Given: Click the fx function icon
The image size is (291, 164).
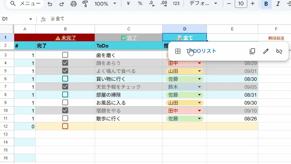Looking at the screenshot, I should click(x=43, y=19).
